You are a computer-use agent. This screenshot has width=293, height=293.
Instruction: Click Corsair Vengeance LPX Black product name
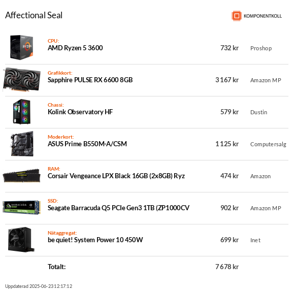pyautogui.click(x=116, y=176)
